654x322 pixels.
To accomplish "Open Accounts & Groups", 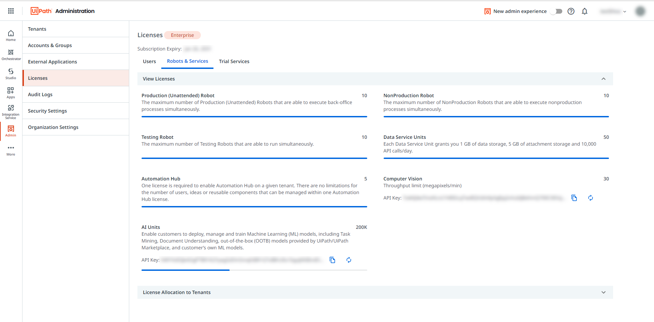I will 76,45.
